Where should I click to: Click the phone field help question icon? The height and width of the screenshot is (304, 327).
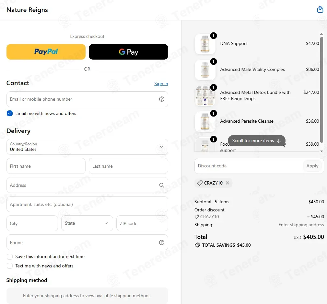pyautogui.click(x=162, y=242)
